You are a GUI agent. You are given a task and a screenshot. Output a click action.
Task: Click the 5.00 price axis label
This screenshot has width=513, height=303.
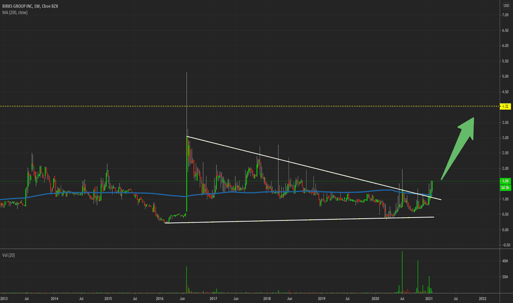click(x=505, y=77)
